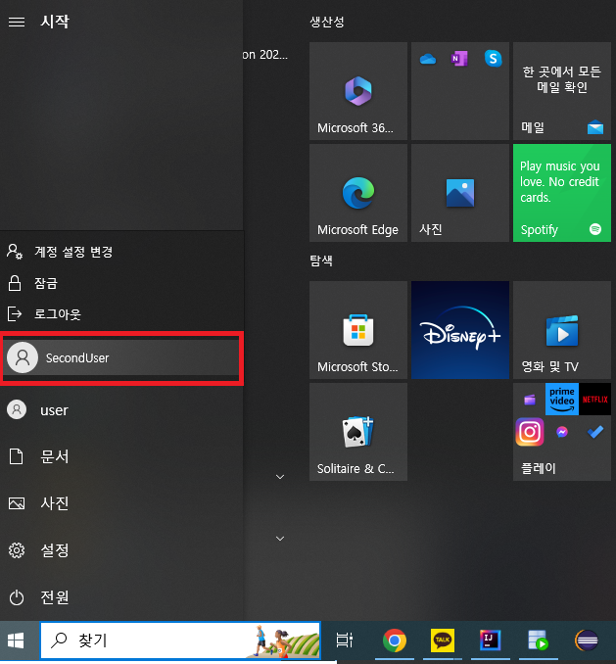Open the OneDrive icon in folder tile

point(428,59)
